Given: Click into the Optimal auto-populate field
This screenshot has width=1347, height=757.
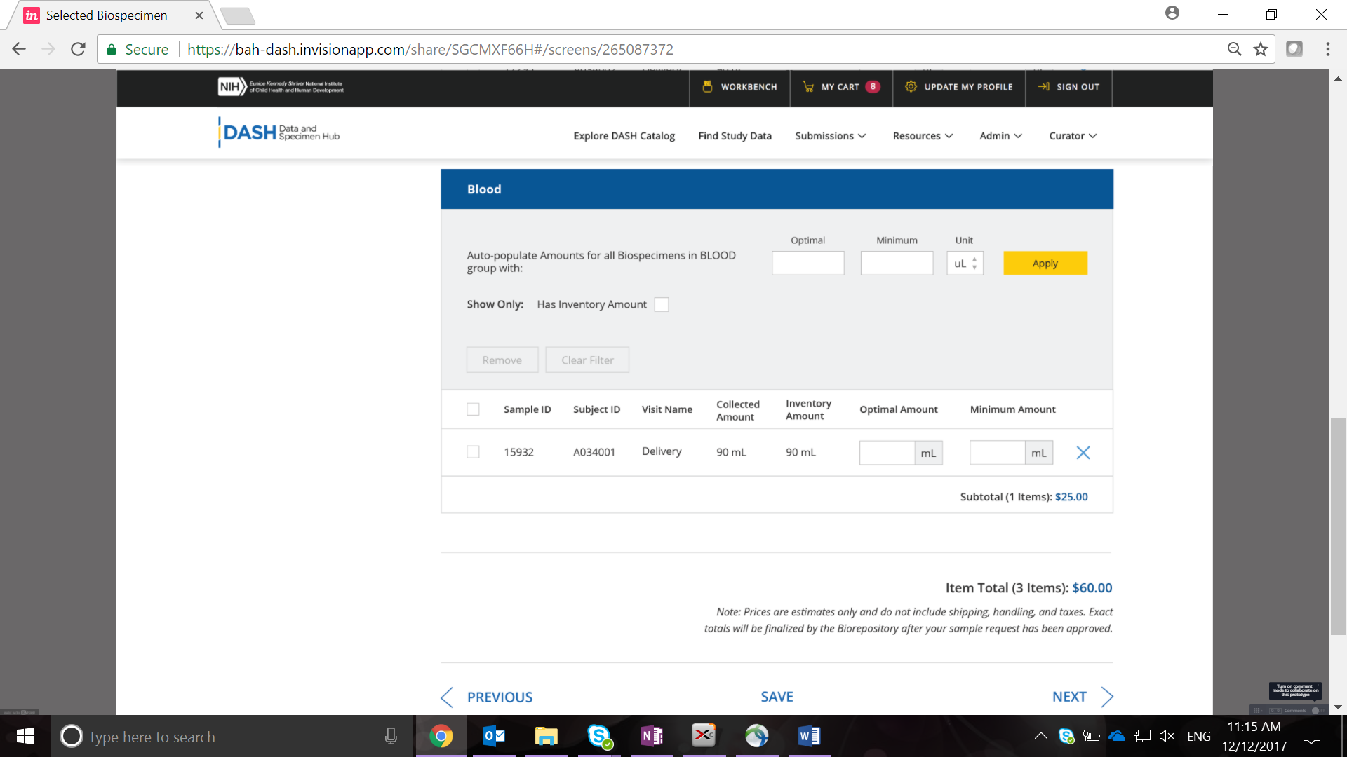Looking at the screenshot, I should 807,264.
